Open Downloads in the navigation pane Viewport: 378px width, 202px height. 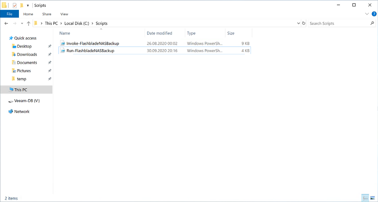click(27, 54)
